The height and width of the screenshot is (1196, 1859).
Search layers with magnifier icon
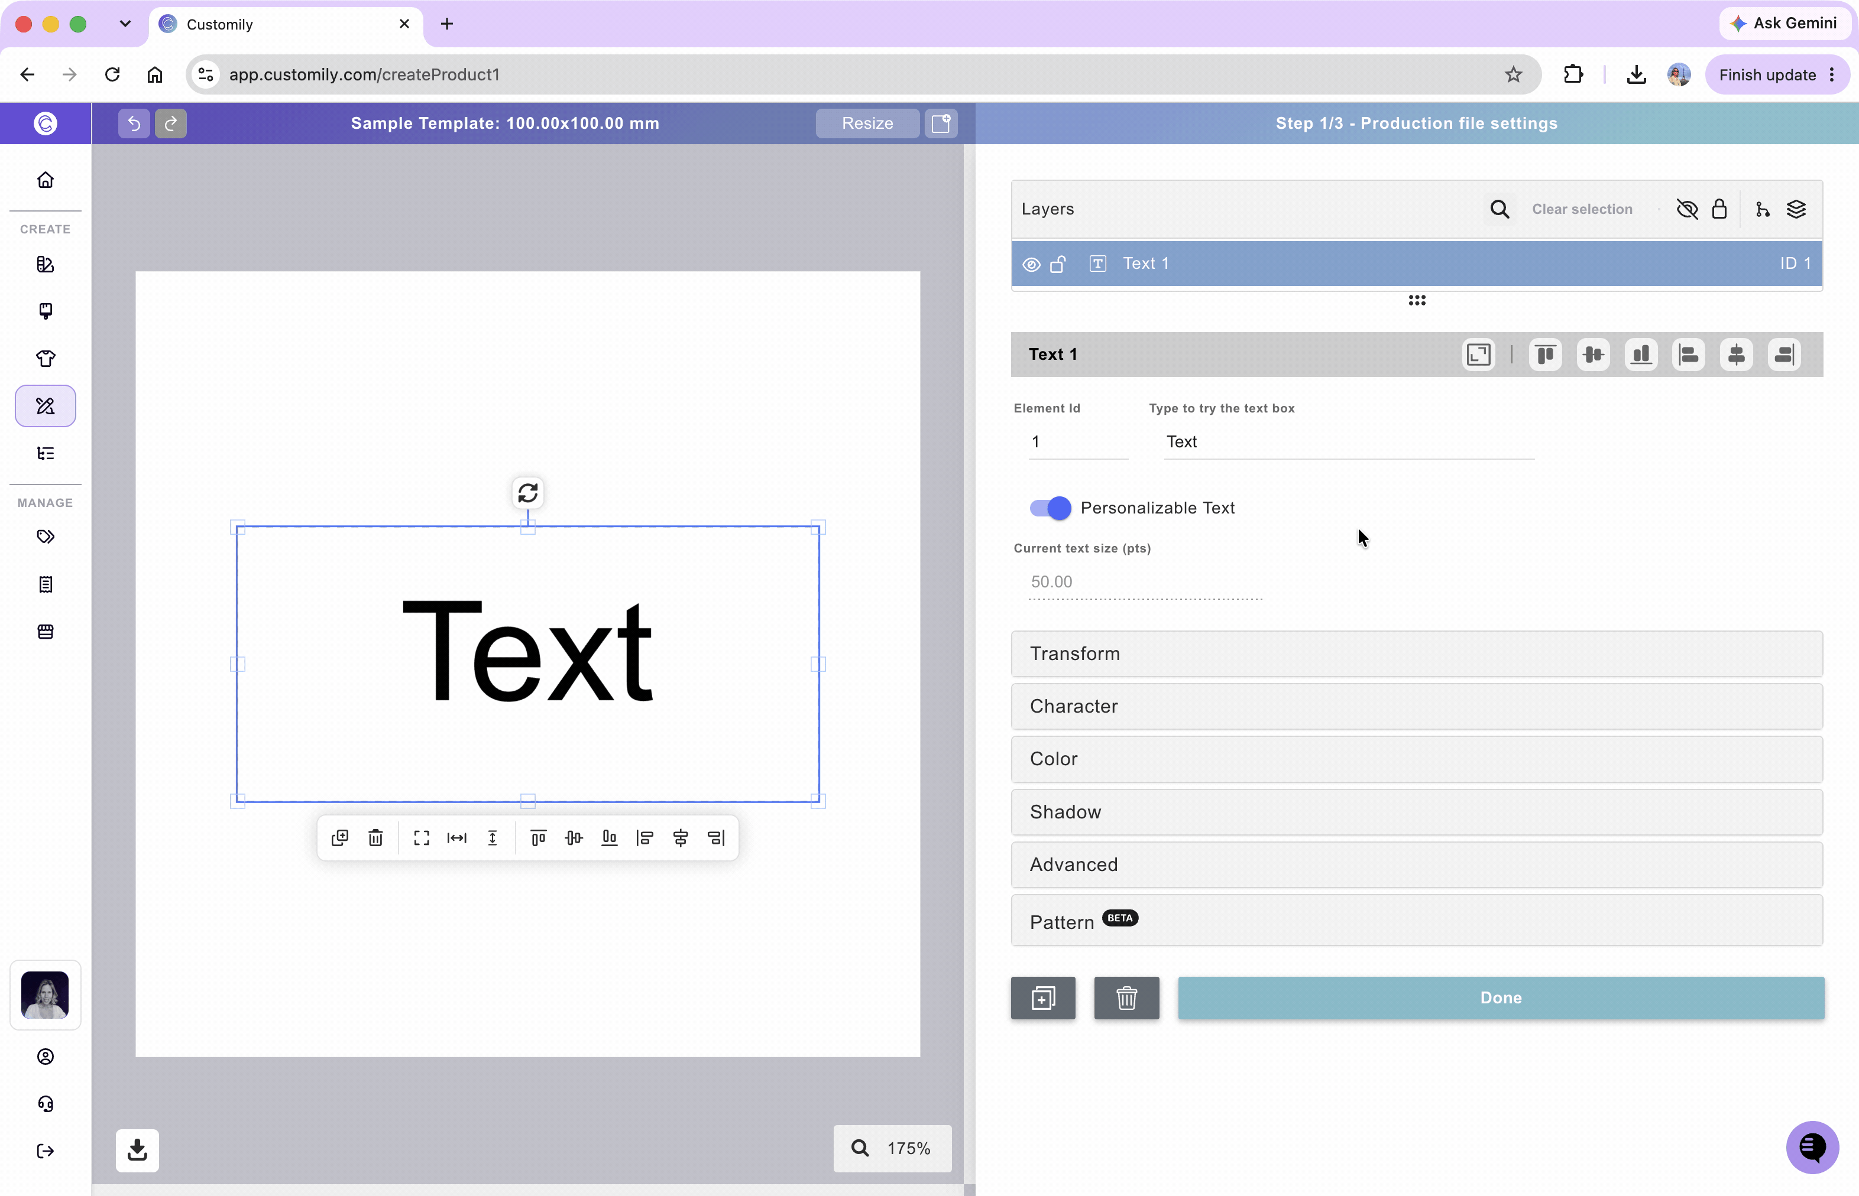coord(1500,209)
